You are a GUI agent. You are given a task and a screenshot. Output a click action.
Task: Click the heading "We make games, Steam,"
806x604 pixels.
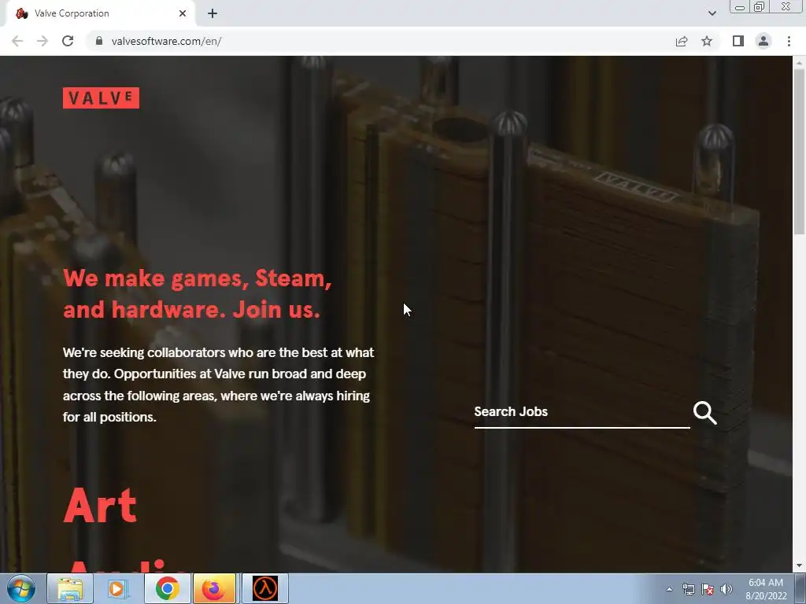click(x=198, y=278)
